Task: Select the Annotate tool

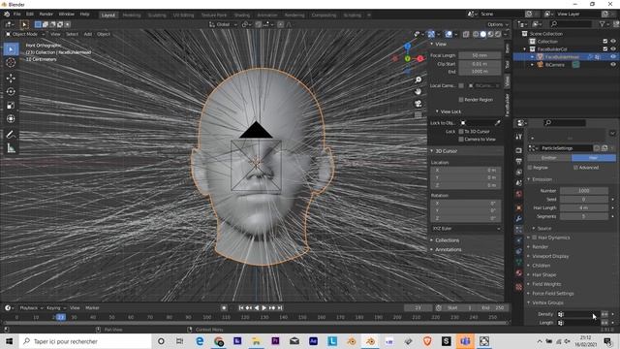Action: (11, 135)
